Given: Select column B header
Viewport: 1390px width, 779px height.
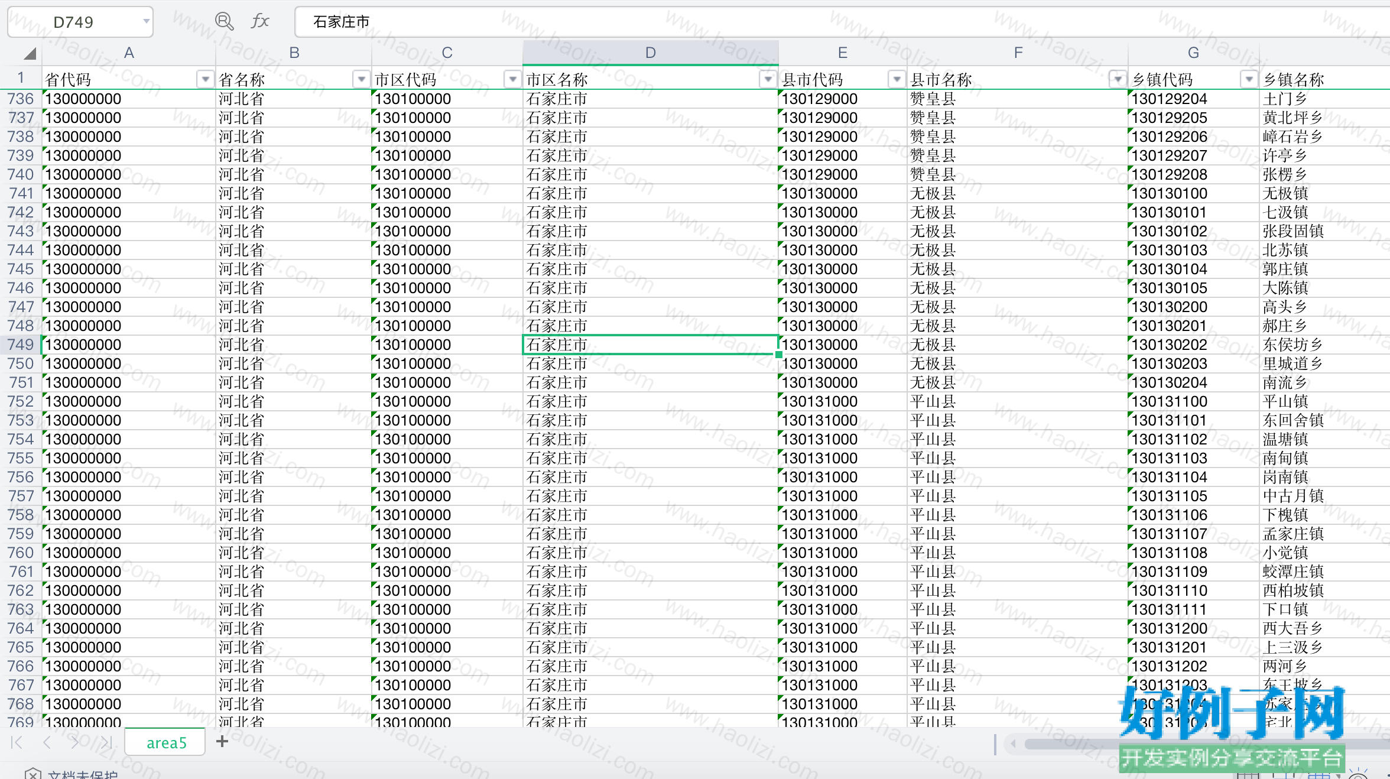Looking at the screenshot, I should pos(294,53).
